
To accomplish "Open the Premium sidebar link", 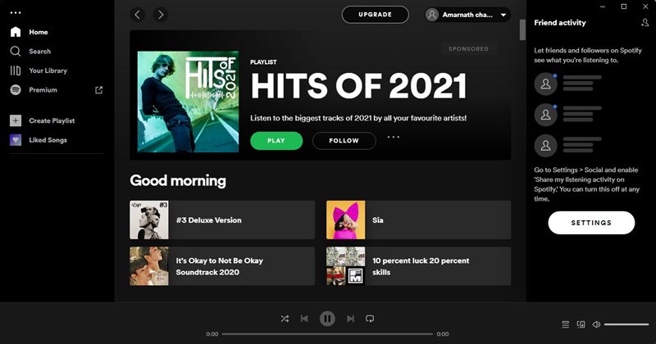I will coord(43,90).
